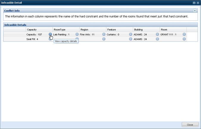This screenshot has height=129, width=201.
Task: Click info icon next to Lab Painting
Action: tap(77, 34)
